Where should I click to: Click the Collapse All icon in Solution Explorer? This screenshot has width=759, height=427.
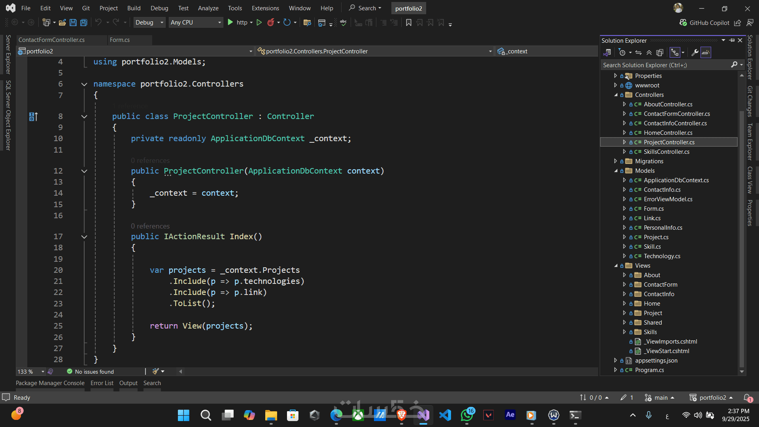649,53
